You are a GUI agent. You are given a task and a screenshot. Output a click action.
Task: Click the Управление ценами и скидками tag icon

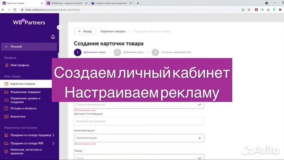coord(6,100)
